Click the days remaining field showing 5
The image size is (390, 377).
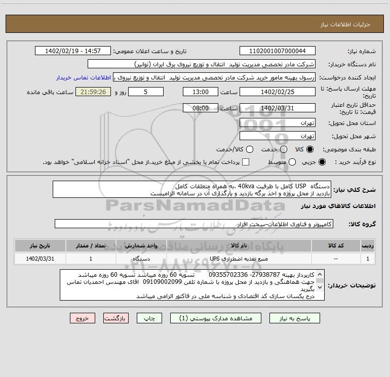146,92
